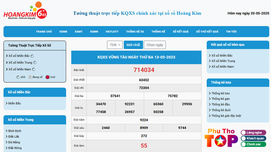271x152 pixels.
Task: Click the Hôm nay ngày 20-05-2025 date text
Action: coord(248,13)
